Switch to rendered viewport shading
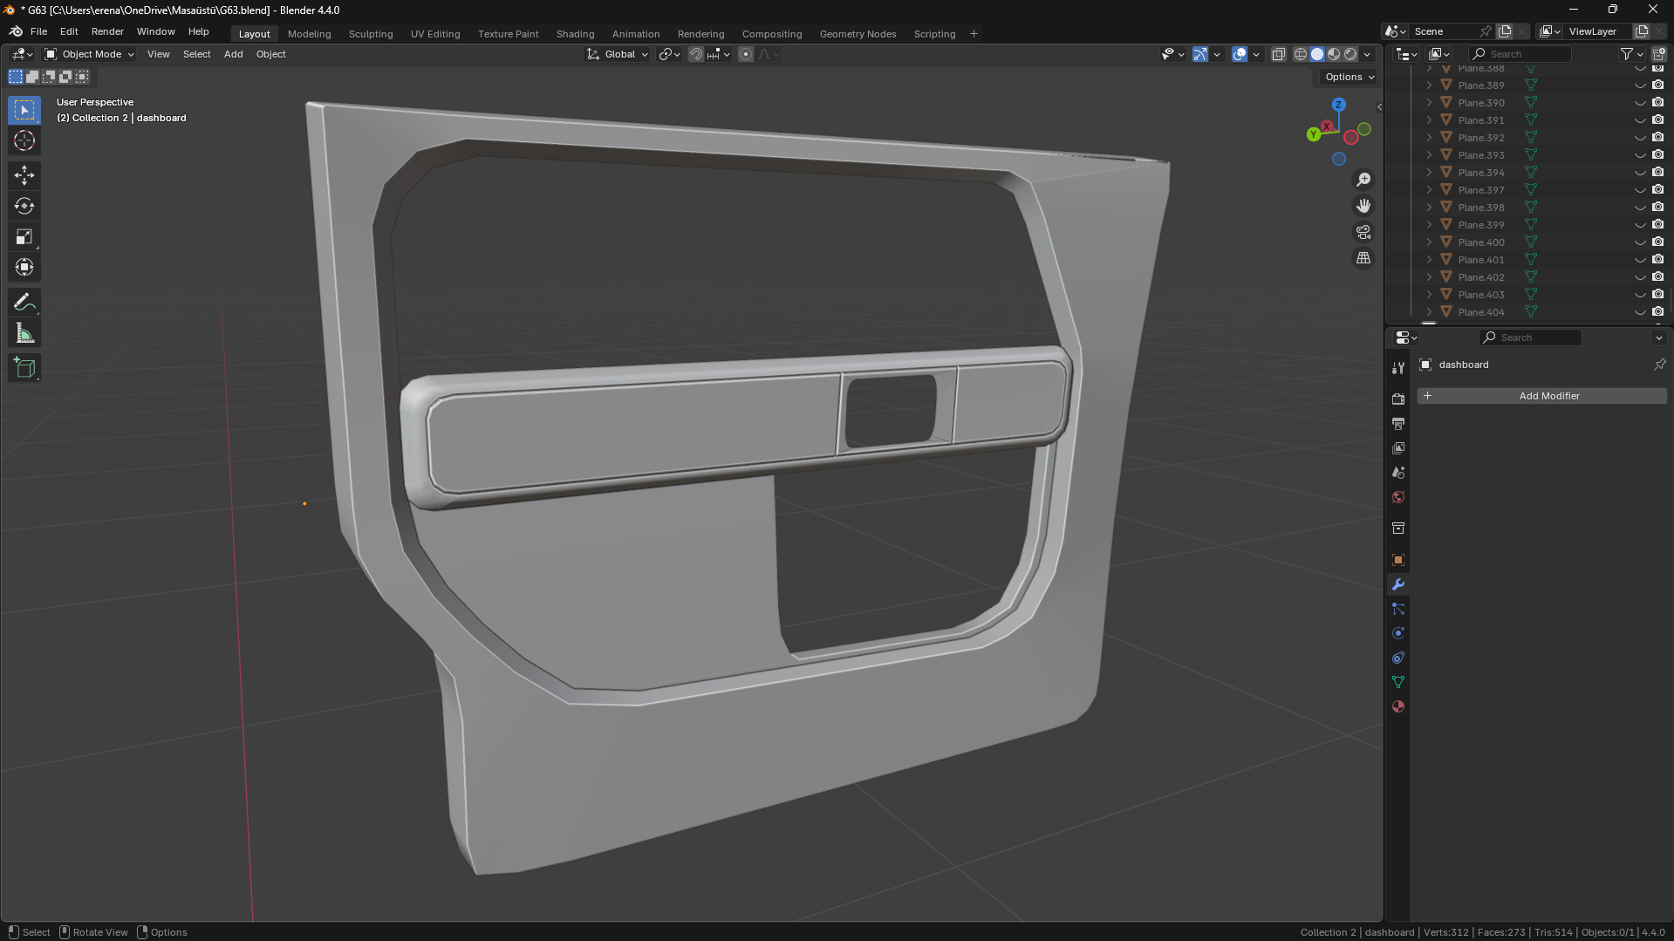Screen dimensions: 1674x941 tap(1350, 54)
